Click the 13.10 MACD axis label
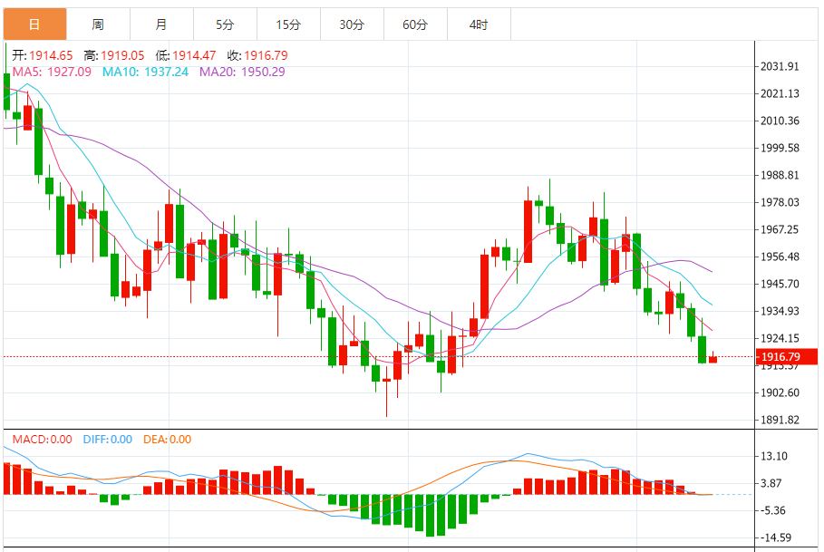The image size is (824, 552). (774, 457)
